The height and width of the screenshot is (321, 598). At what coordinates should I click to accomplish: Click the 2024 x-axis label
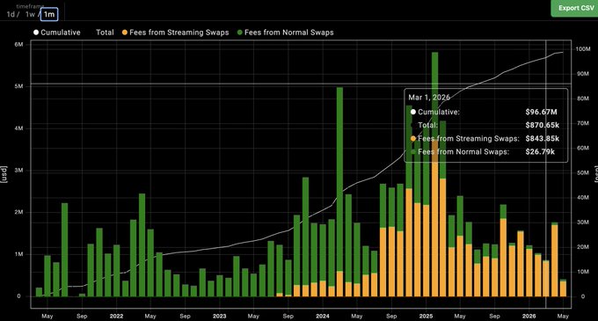[x=323, y=316]
